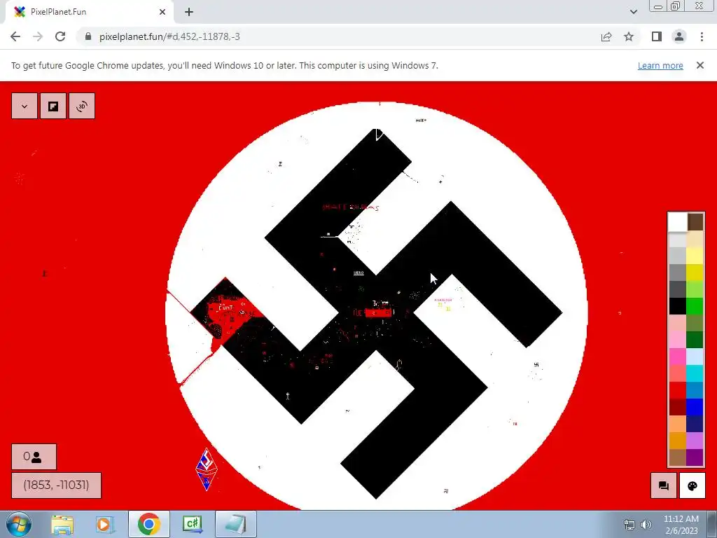717x538 pixels.
Task: Open the volume speaker tray icon
Action: click(x=646, y=525)
